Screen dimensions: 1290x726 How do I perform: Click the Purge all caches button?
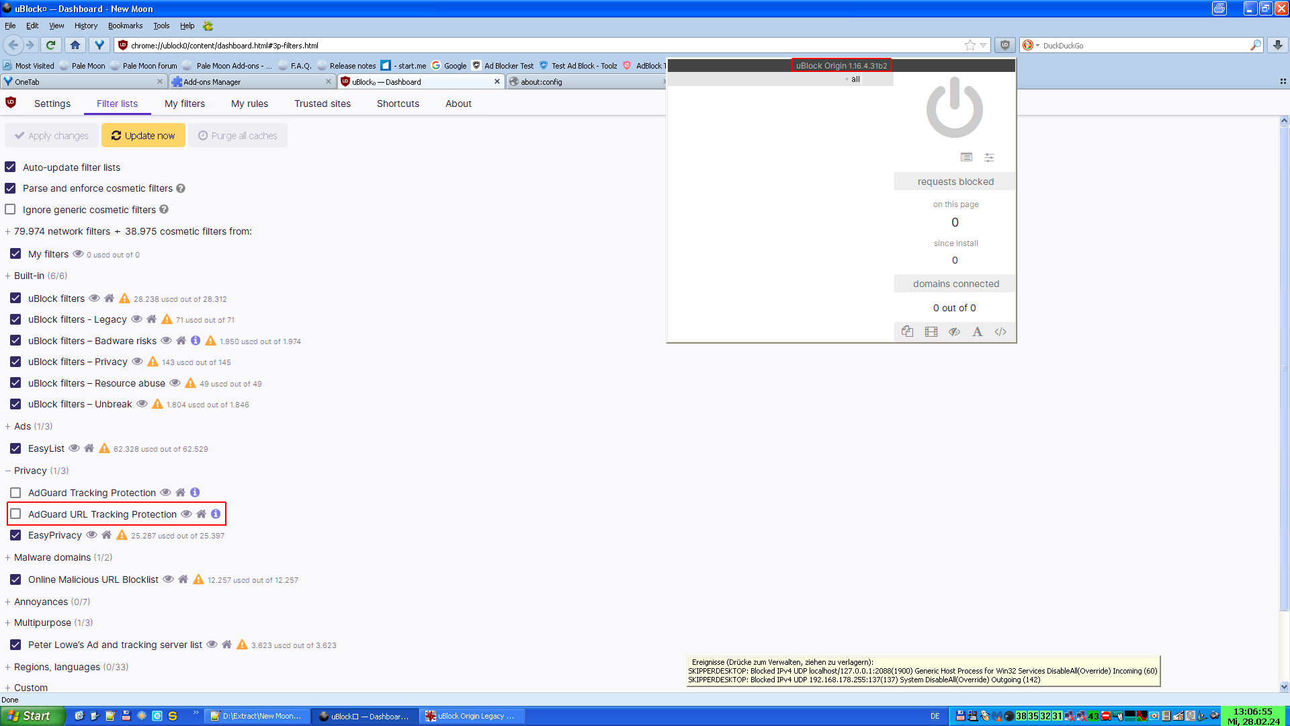pos(238,135)
